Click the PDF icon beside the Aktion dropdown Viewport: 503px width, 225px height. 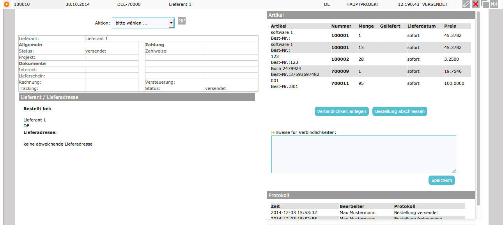tap(182, 21)
